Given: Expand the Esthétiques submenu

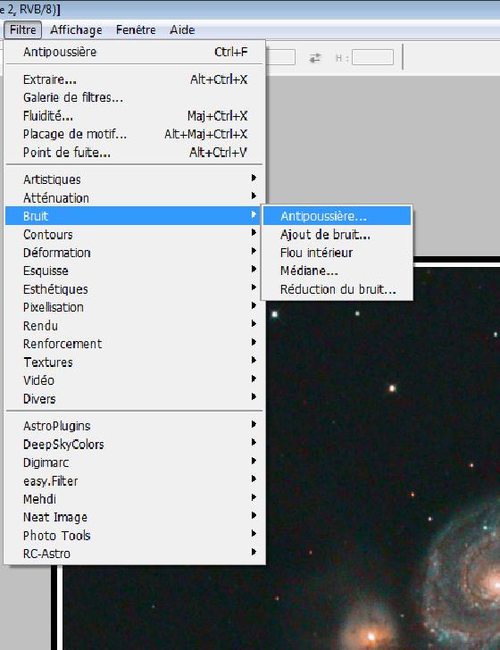Looking at the screenshot, I should tap(135, 289).
